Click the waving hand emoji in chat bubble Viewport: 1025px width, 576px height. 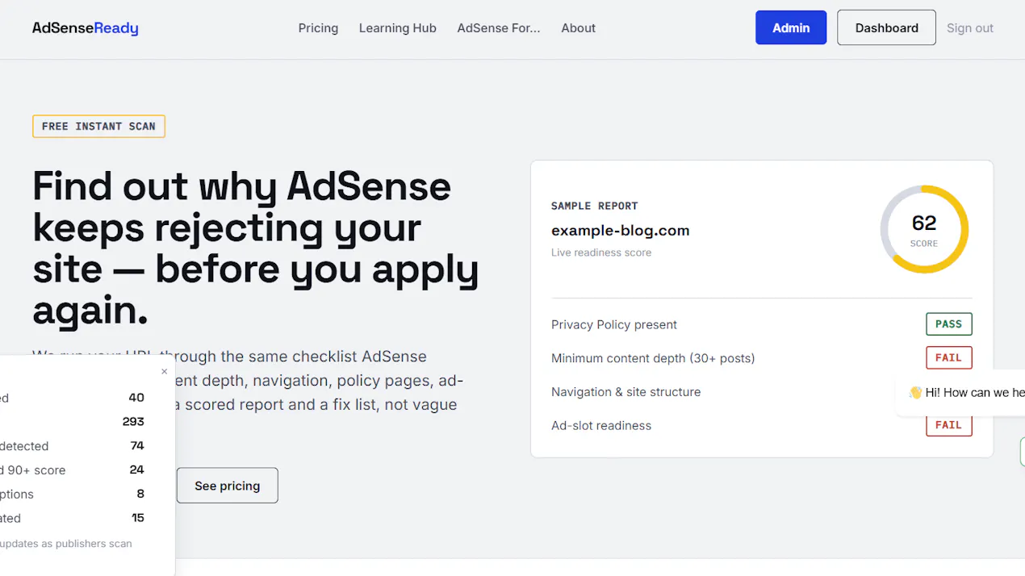(x=915, y=393)
